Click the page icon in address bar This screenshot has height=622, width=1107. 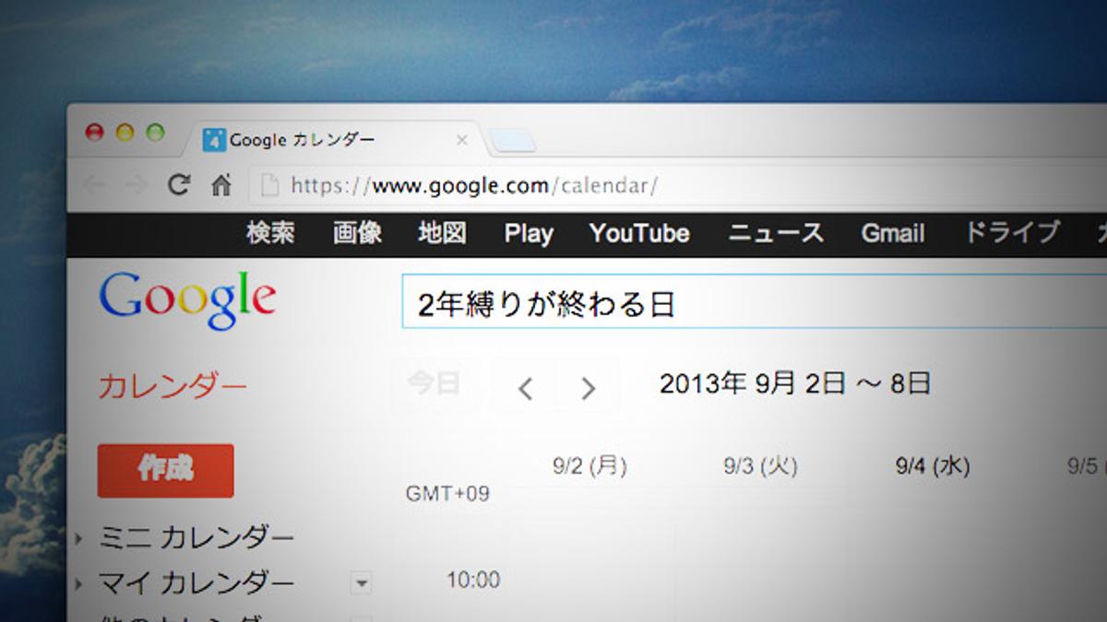tap(269, 185)
